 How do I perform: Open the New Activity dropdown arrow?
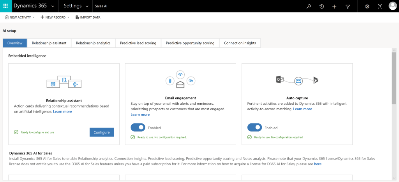tap(34, 17)
